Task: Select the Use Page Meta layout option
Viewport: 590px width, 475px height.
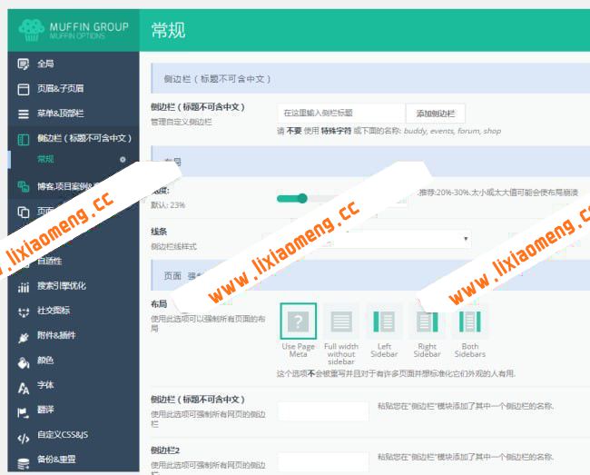Action: pyautogui.click(x=299, y=322)
